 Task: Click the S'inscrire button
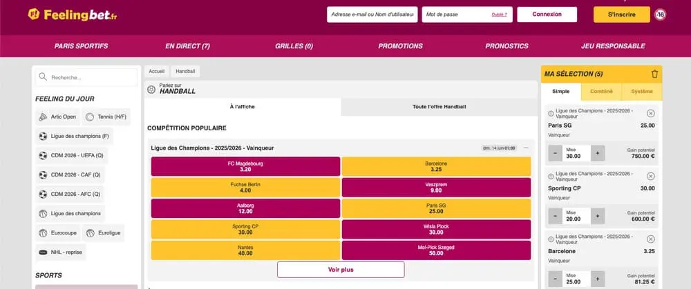tap(621, 14)
